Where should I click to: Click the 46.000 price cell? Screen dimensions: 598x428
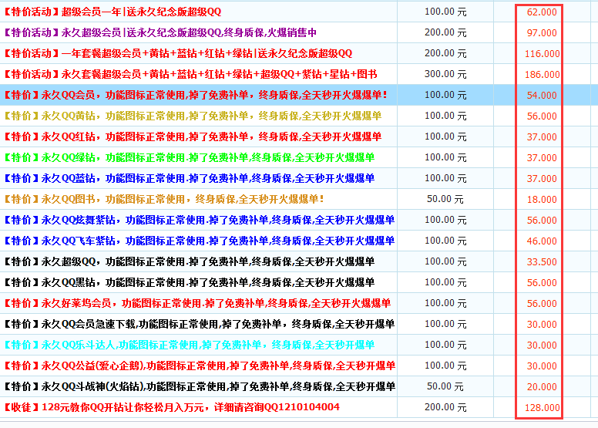tap(542, 241)
